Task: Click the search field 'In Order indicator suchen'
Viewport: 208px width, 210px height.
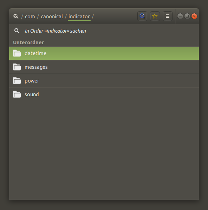Action: 104,31
